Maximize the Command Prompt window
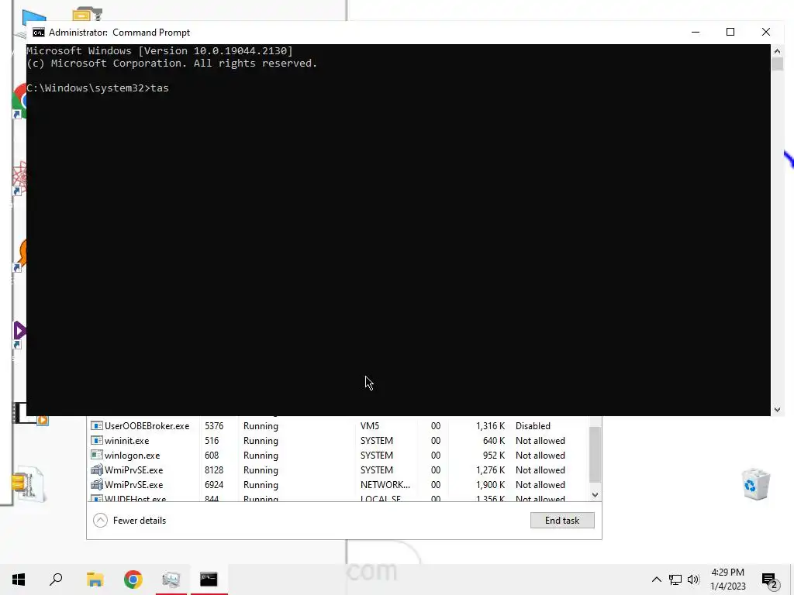 click(x=730, y=32)
